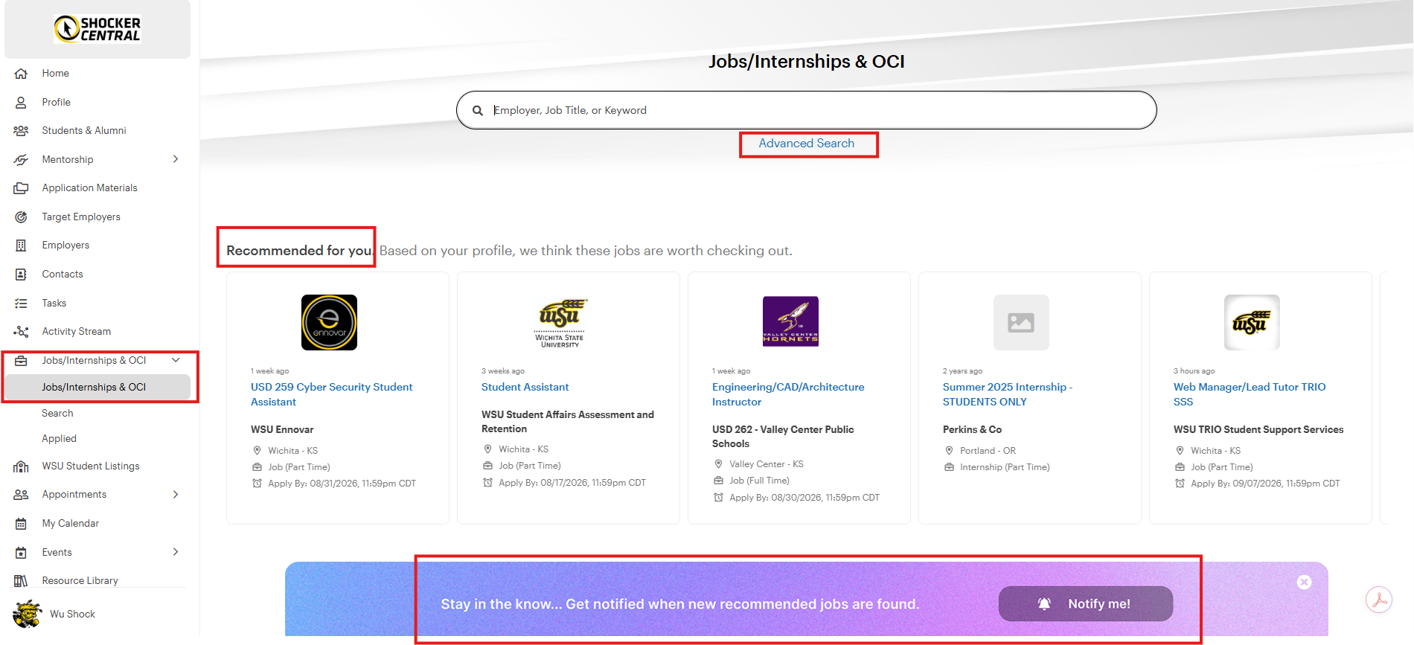Open Target Employers menu item

pos(81,217)
